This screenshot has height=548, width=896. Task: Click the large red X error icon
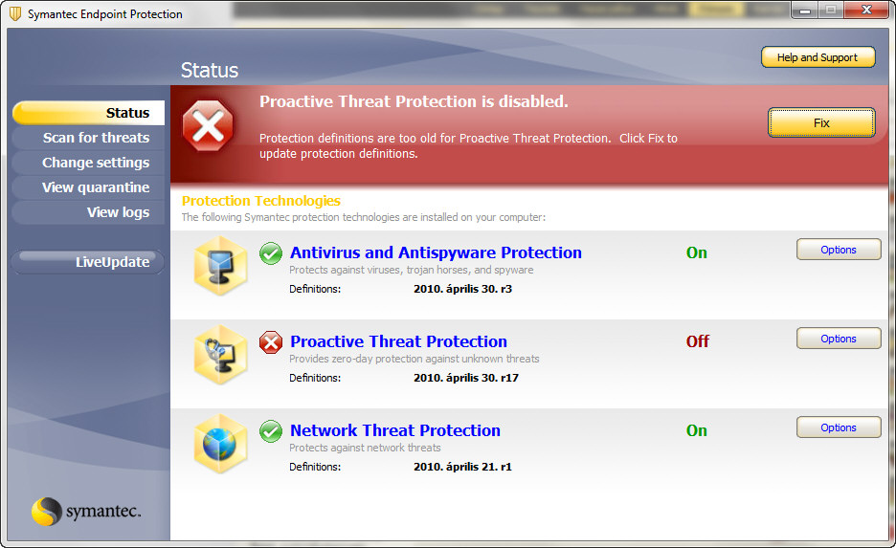click(208, 125)
